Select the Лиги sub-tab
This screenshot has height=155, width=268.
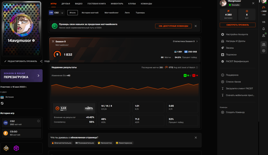(x=127, y=13)
